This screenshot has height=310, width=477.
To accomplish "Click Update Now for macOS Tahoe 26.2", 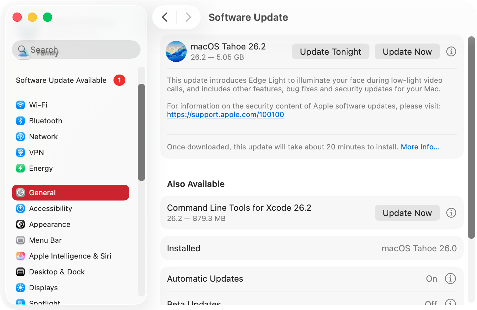I will 407,51.
